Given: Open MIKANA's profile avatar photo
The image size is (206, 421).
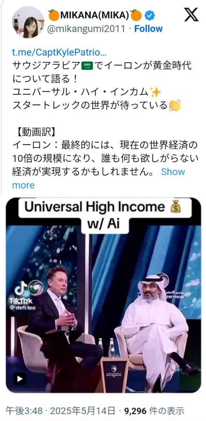Looking at the screenshot, I should pos(28,22).
